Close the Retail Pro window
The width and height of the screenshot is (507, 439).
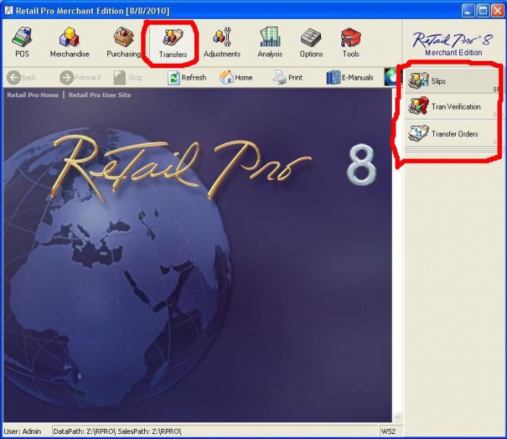pos(498,11)
